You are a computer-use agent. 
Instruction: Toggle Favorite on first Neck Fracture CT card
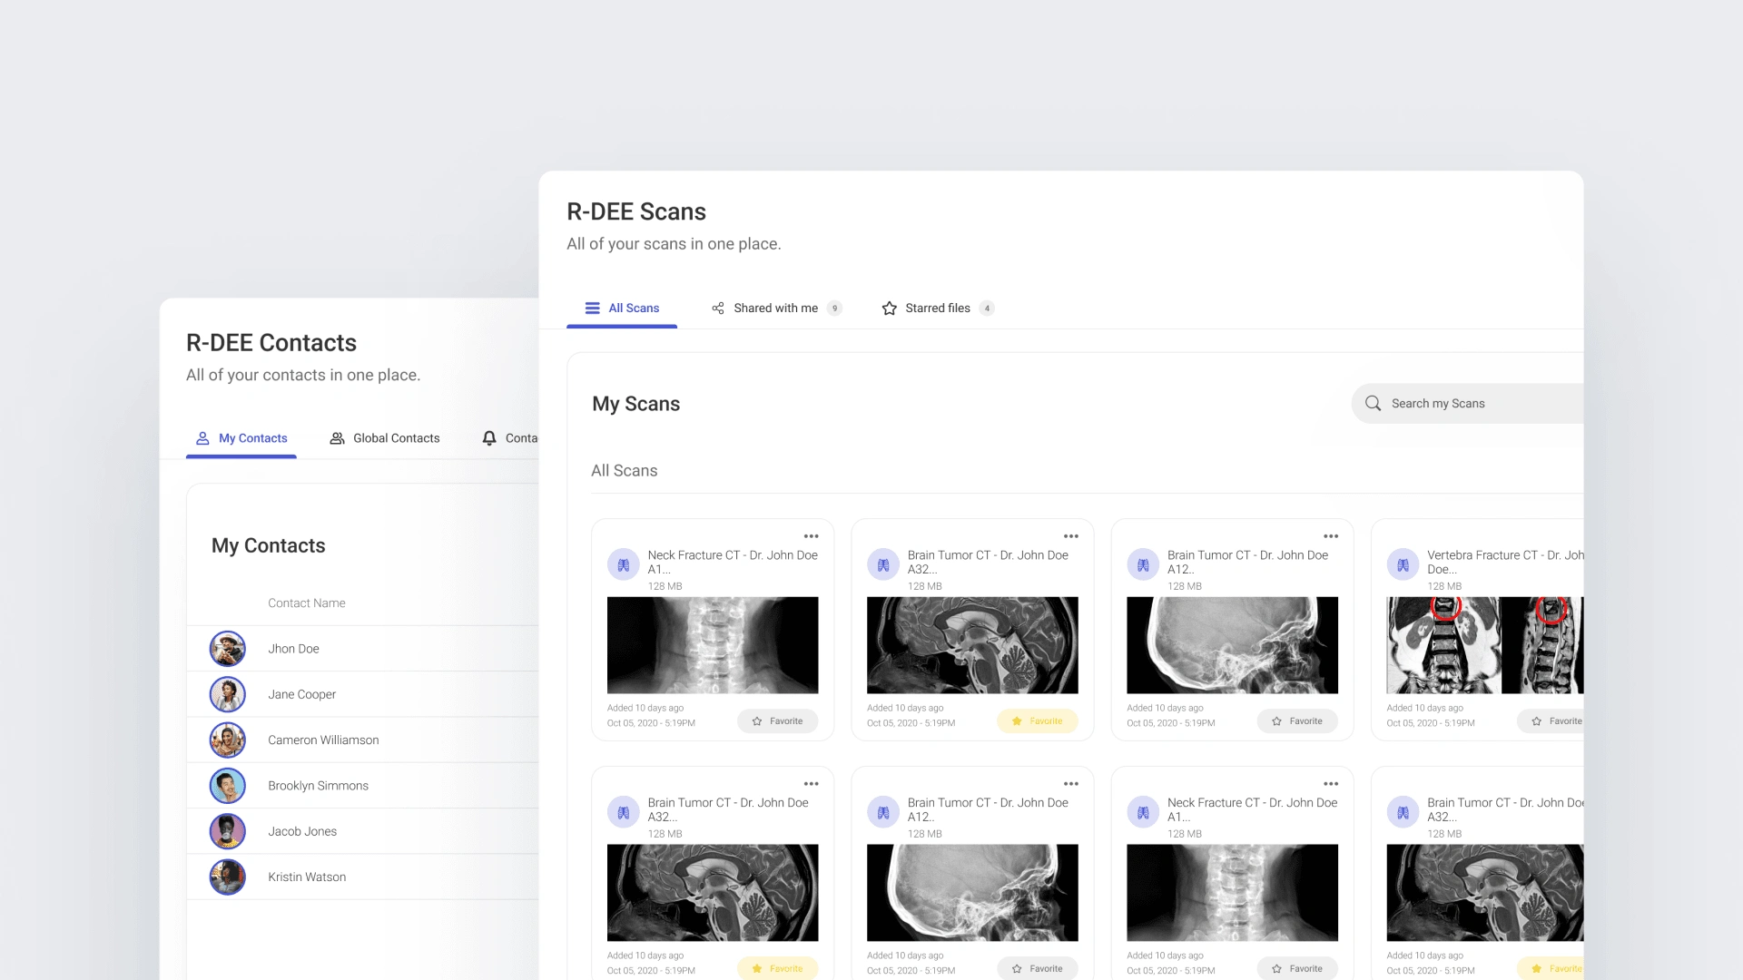coord(778,721)
